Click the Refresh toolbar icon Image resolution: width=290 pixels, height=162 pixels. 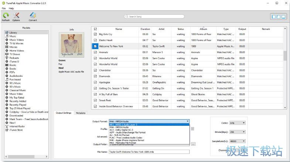(6, 15)
